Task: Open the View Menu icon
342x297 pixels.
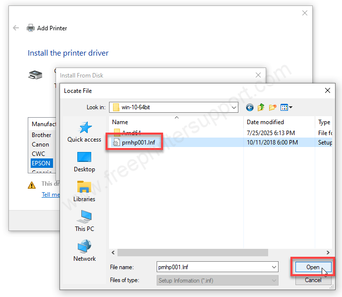Action: point(286,107)
